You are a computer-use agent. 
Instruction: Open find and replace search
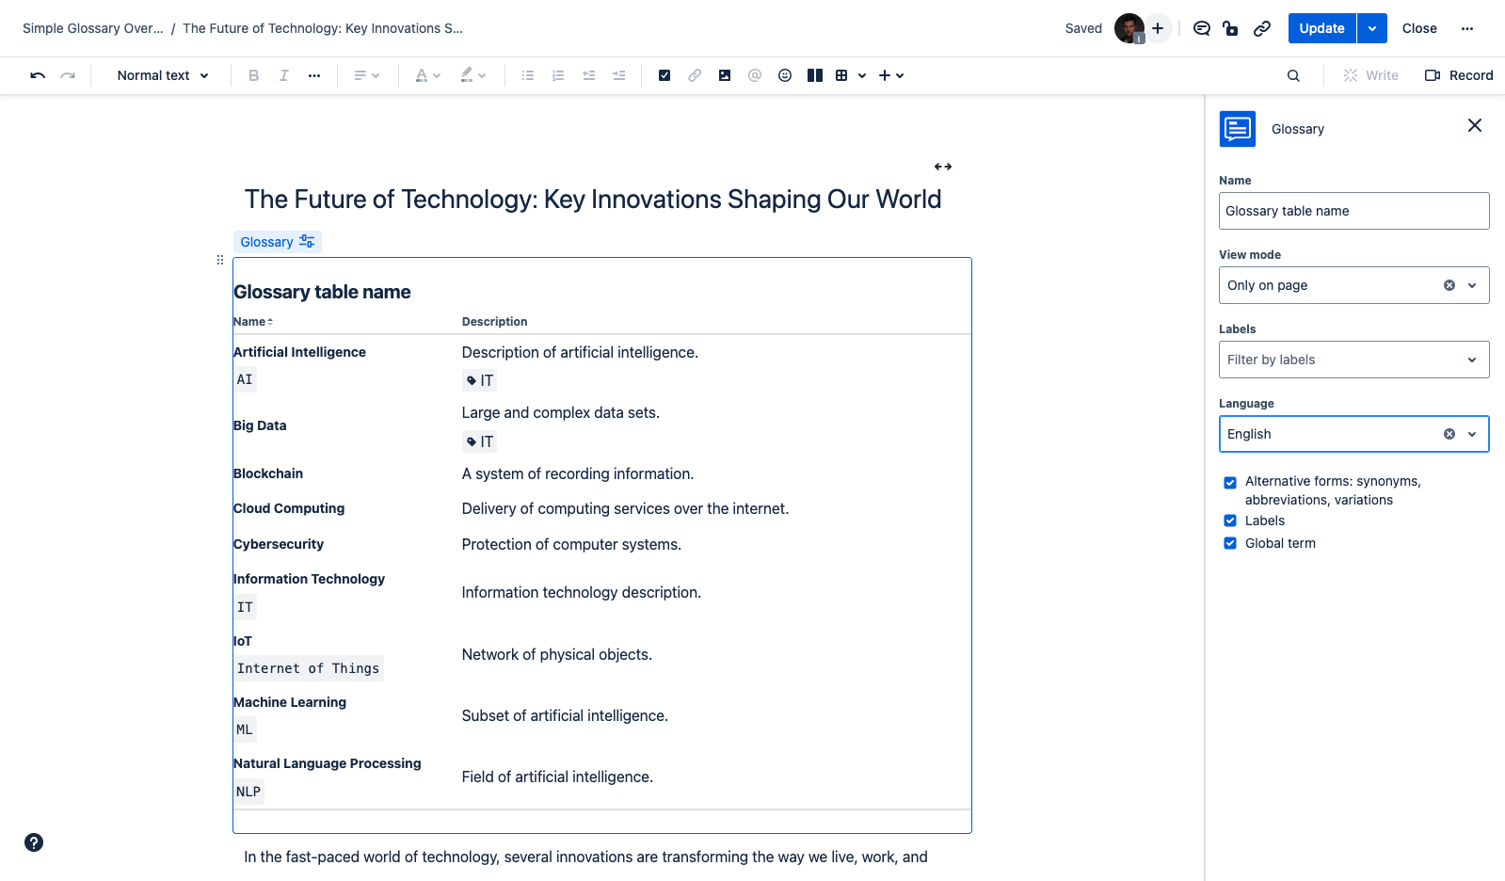1293,75
